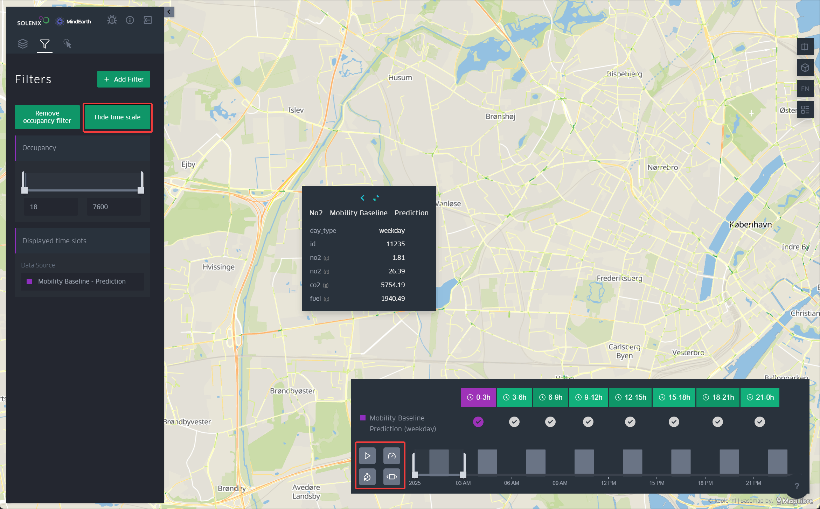Click Add Filter button

point(124,79)
